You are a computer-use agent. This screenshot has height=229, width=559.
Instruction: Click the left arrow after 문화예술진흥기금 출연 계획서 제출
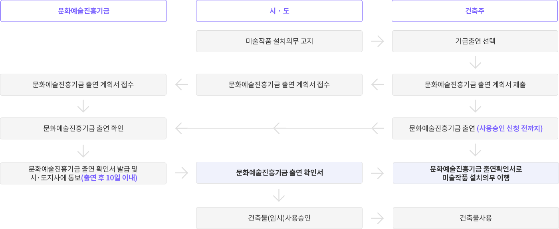pyautogui.click(x=377, y=84)
